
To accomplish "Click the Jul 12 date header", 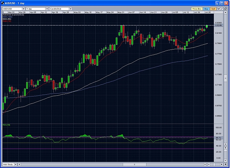I will [186, 12].
